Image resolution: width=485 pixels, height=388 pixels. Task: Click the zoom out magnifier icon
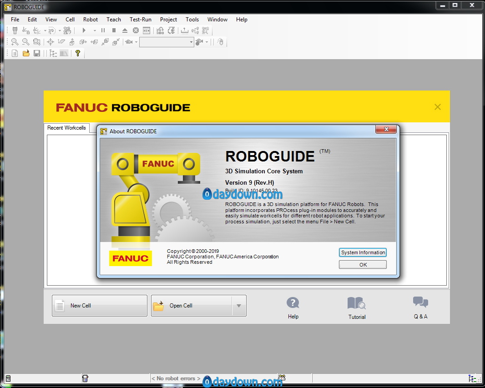pos(25,42)
